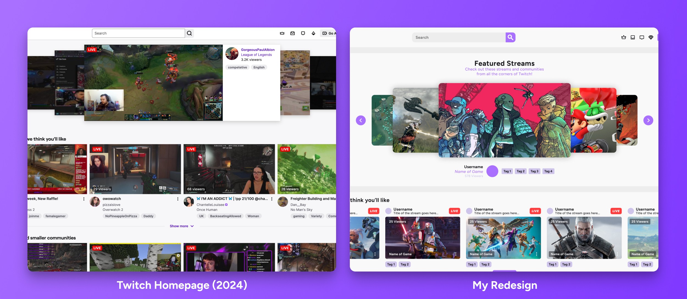Viewport: 687px width, 299px height.
Task: Open the Witcher stream card thumbnail
Action: point(584,238)
